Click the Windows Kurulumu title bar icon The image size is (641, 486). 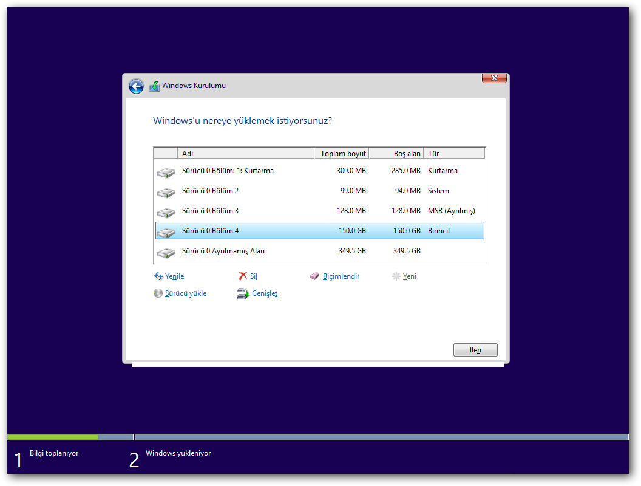tap(154, 86)
